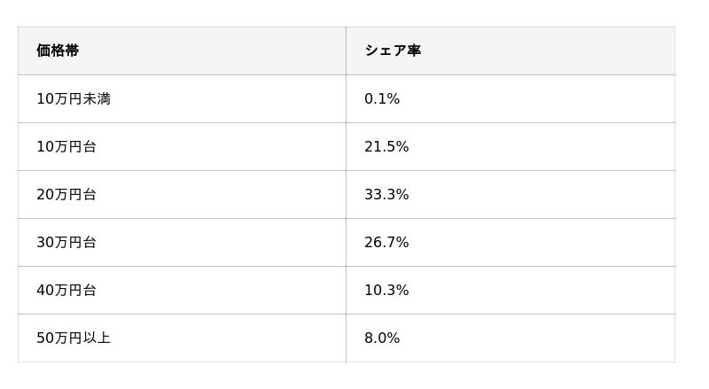Click the 21.5% share value
Viewport: 709px width, 389px height.
[386, 146]
